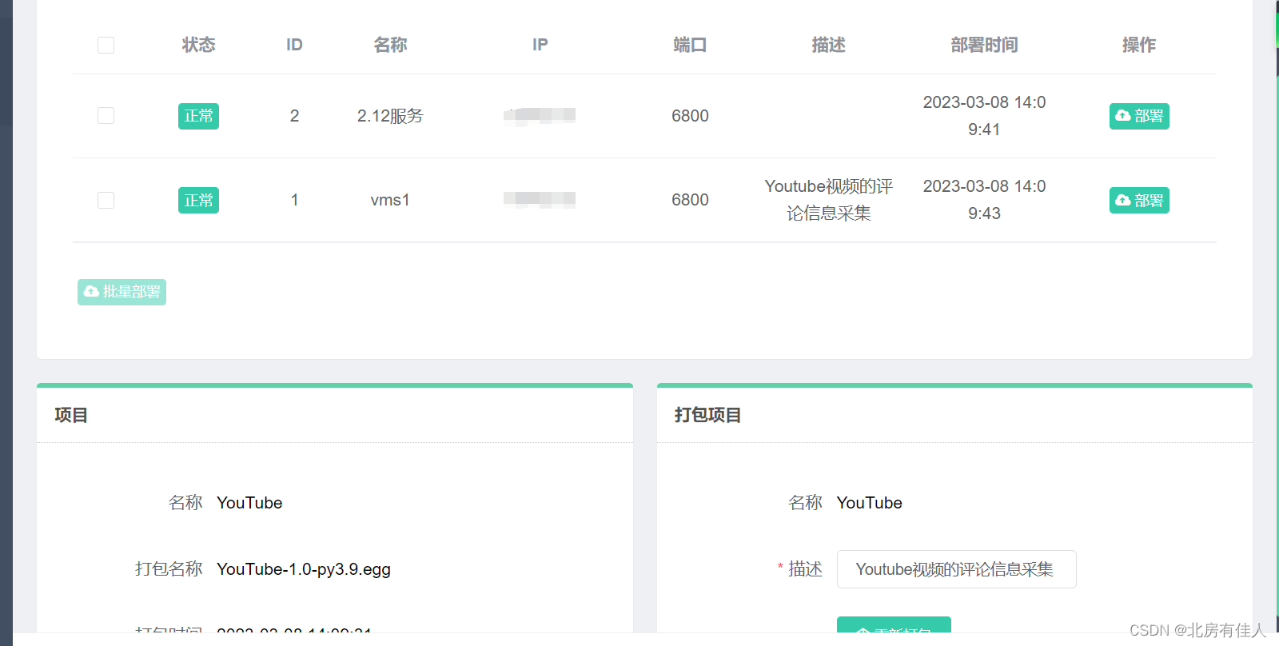Click the cloud icon in vms1 部署 button
Screen dimensions: 1279x646
click(1123, 199)
